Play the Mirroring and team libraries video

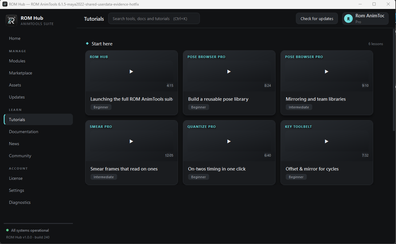click(326, 71)
